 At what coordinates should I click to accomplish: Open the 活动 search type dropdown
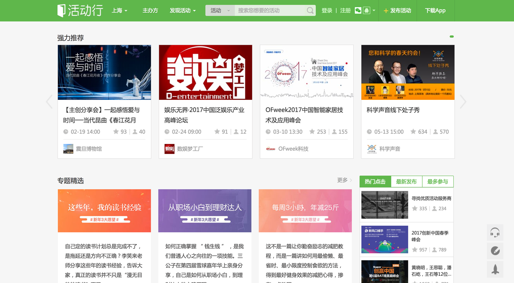click(220, 11)
